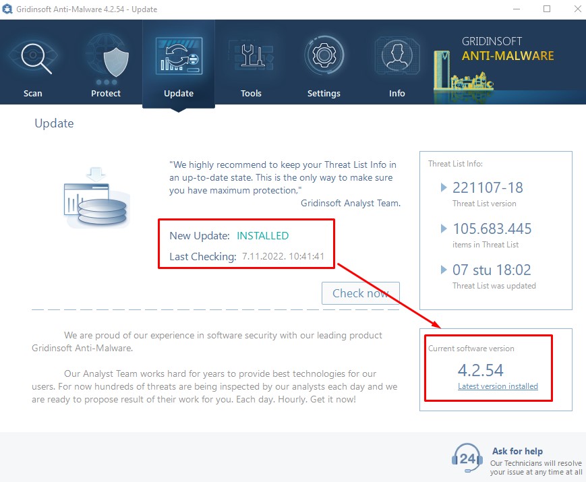Click the Check now button
This screenshot has width=586, height=482.
[x=361, y=293]
